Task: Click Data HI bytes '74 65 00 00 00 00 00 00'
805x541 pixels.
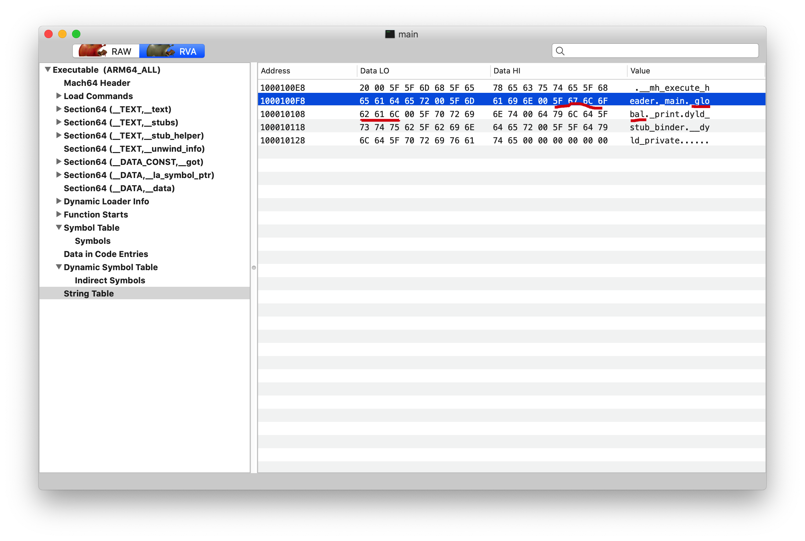Action: pos(550,140)
